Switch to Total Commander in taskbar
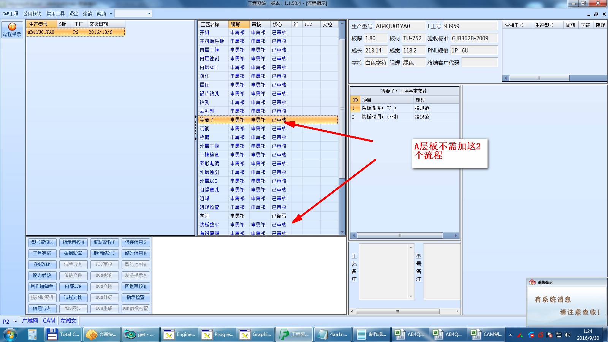The height and width of the screenshot is (342, 608). click(63, 334)
